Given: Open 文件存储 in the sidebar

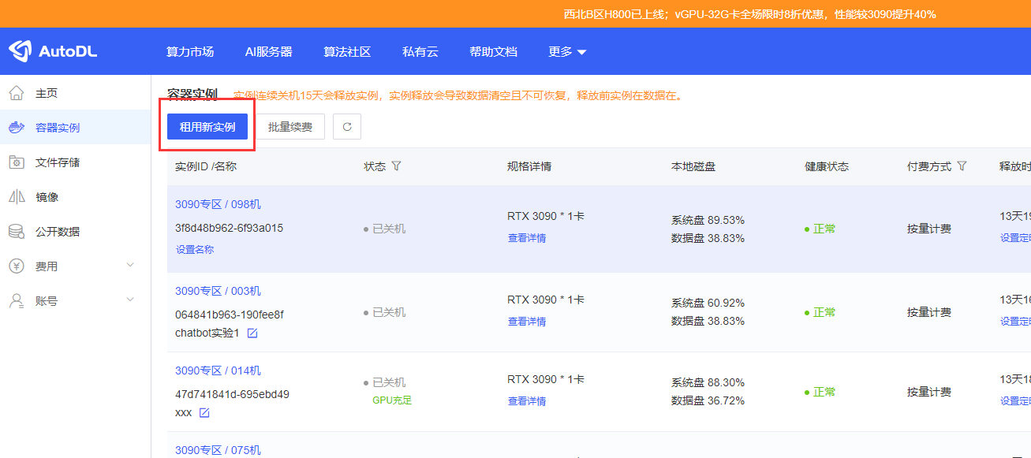Looking at the screenshot, I should pyautogui.click(x=58, y=162).
